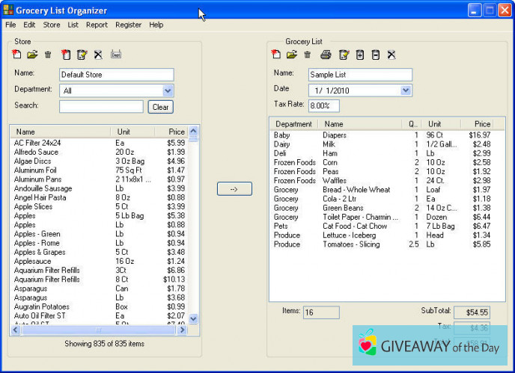
Task: Open the Date picker dropdown
Action: [406, 90]
